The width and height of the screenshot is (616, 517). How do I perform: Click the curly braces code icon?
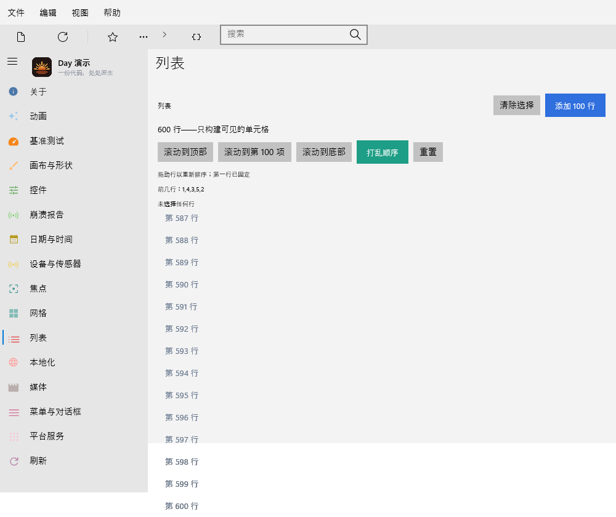coord(197,37)
